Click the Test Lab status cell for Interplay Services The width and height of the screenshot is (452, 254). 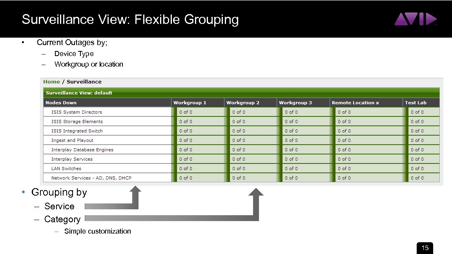423,159
